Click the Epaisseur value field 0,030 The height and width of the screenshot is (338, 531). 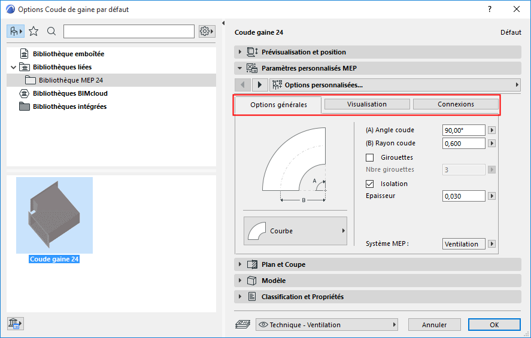coord(463,196)
